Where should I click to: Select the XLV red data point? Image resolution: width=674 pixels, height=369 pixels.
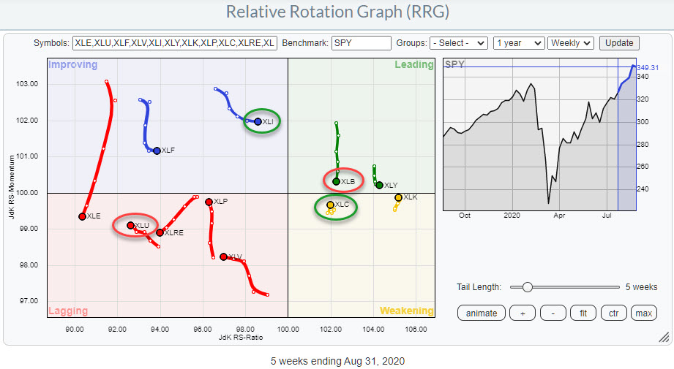point(223,256)
